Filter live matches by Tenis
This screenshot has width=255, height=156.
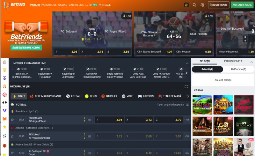point(91,96)
